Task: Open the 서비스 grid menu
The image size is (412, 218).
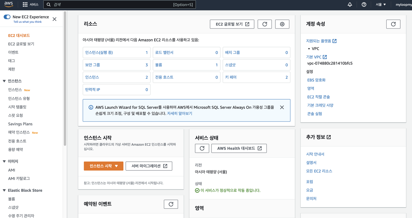Action: tap(31, 4)
